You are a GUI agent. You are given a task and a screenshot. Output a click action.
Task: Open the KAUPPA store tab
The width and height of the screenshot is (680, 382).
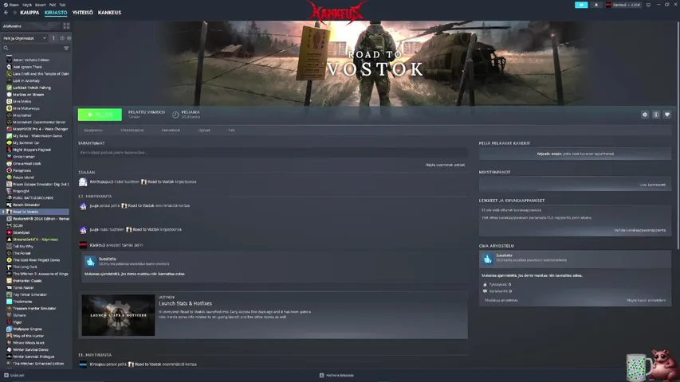(x=29, y=13)
